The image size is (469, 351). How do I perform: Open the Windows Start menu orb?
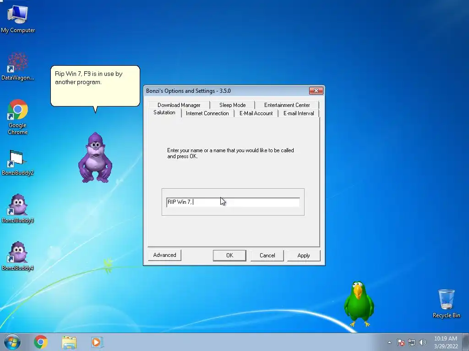point(12,342)
